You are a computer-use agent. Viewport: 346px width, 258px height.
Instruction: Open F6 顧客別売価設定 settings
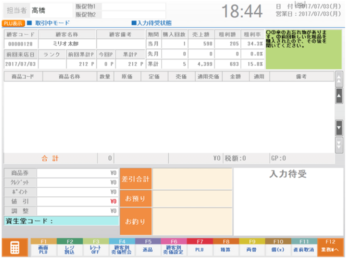tap(174, 247)
